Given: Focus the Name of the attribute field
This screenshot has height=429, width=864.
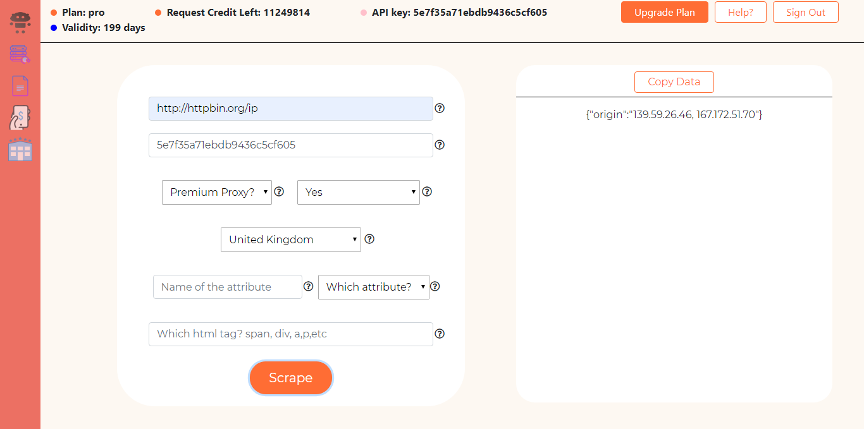Looking at the screenshot, I should click(228, 287).
